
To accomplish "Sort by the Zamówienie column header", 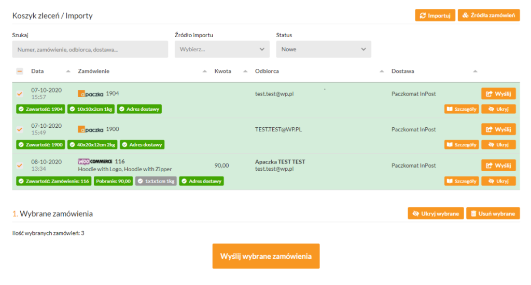I will (x=93, y=71).
